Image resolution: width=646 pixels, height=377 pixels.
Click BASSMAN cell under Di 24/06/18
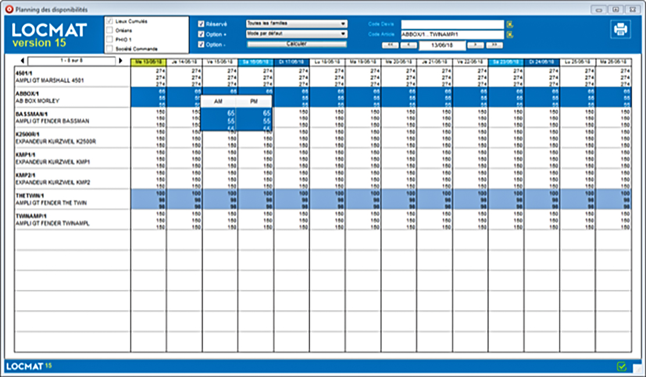[542, 118]
